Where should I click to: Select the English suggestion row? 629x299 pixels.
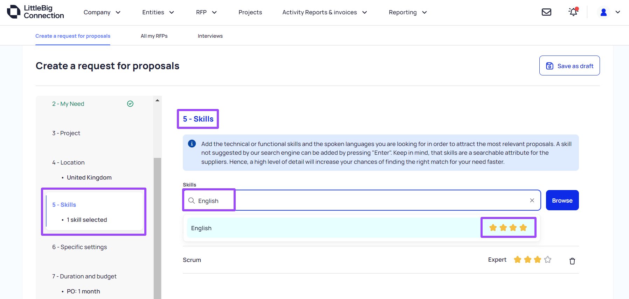click(x=362, y=228)
